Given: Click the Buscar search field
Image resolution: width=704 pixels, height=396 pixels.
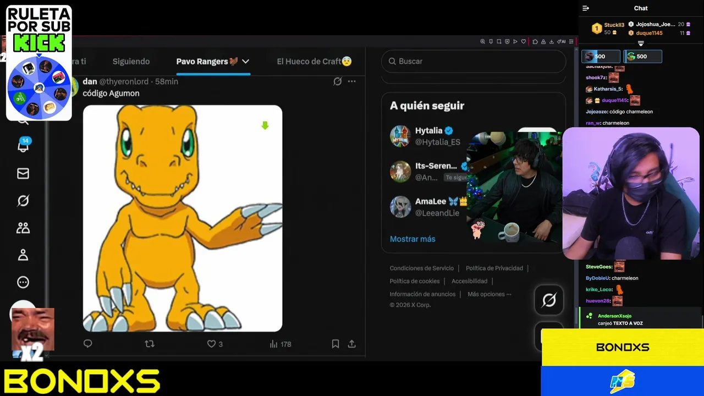Looking at the screenshot, I should pos(474,61).
